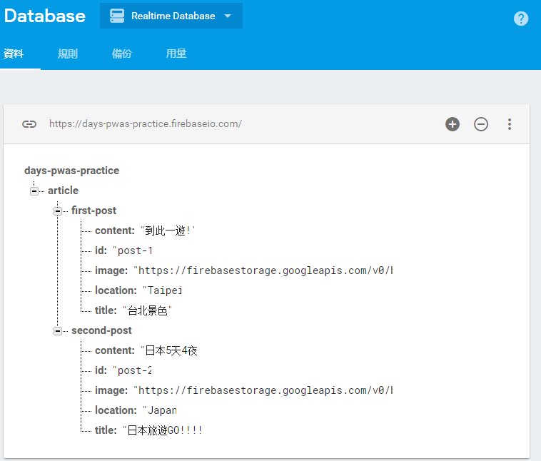The width and height of the screenshot is (541, 461).
Task: Click the location value Japan
Action: 160,410
